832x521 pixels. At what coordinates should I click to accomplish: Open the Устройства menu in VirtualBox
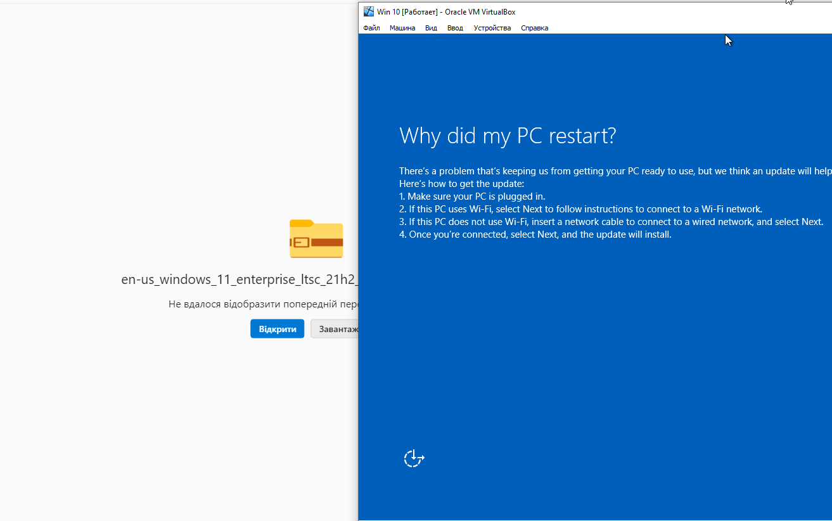tap(492, 28)
